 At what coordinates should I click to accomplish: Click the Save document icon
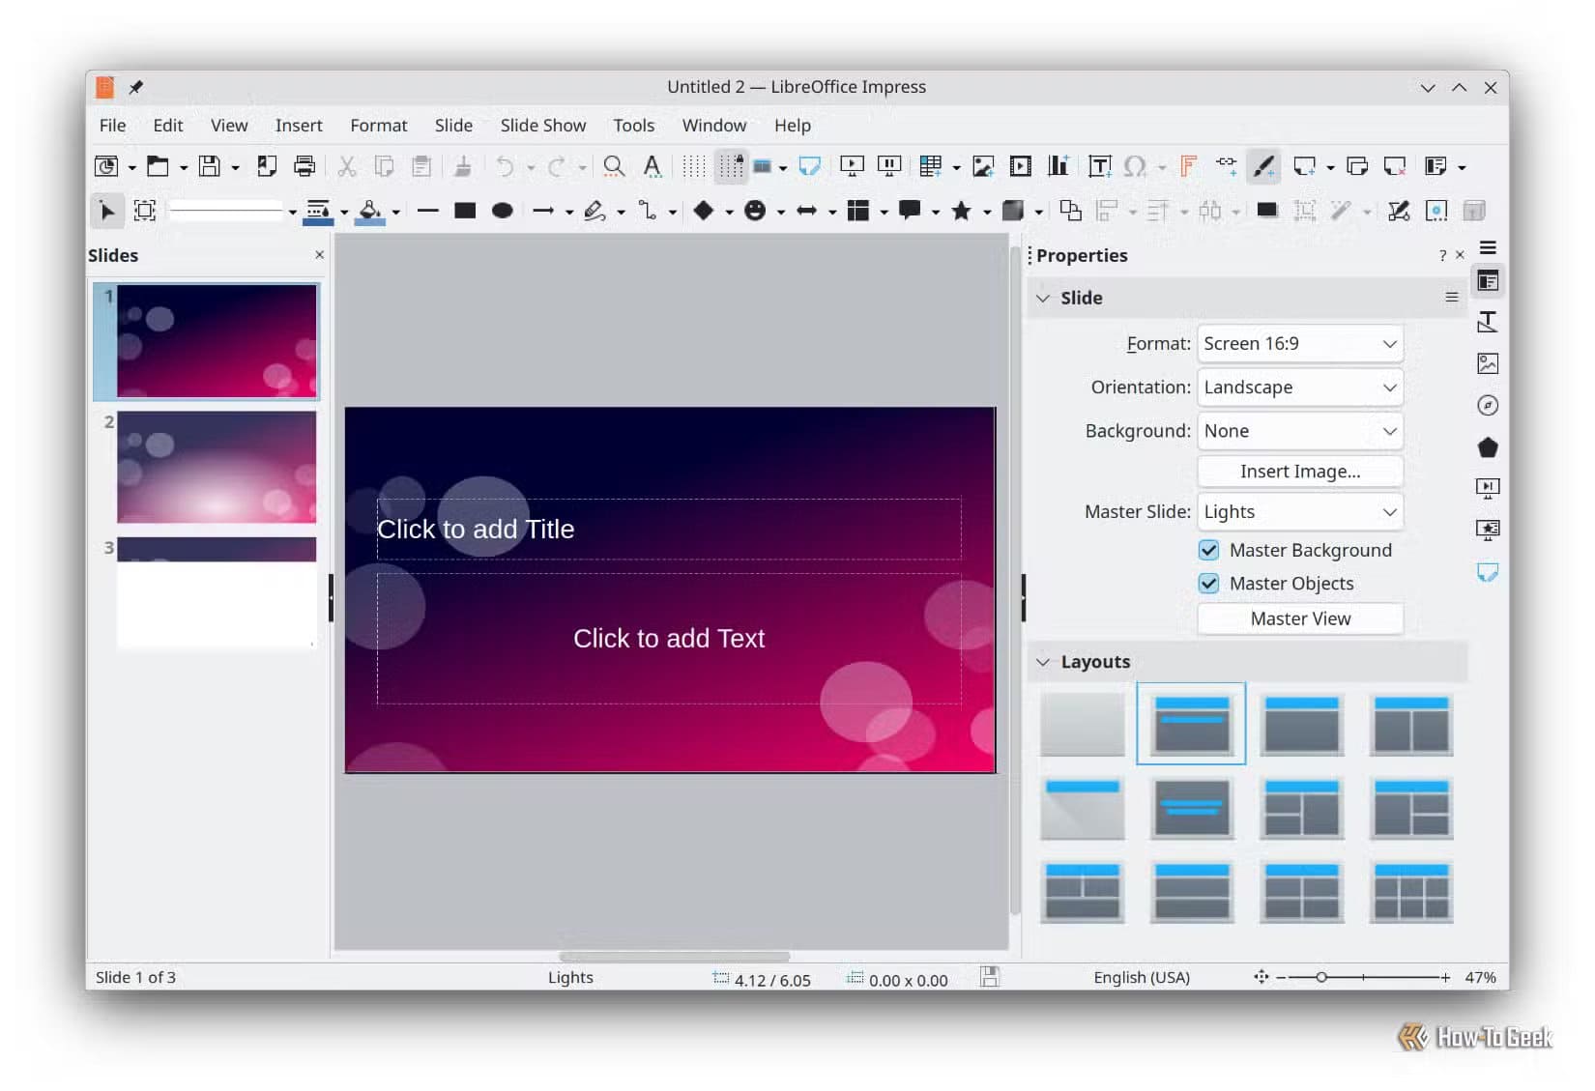click(209, 166)
